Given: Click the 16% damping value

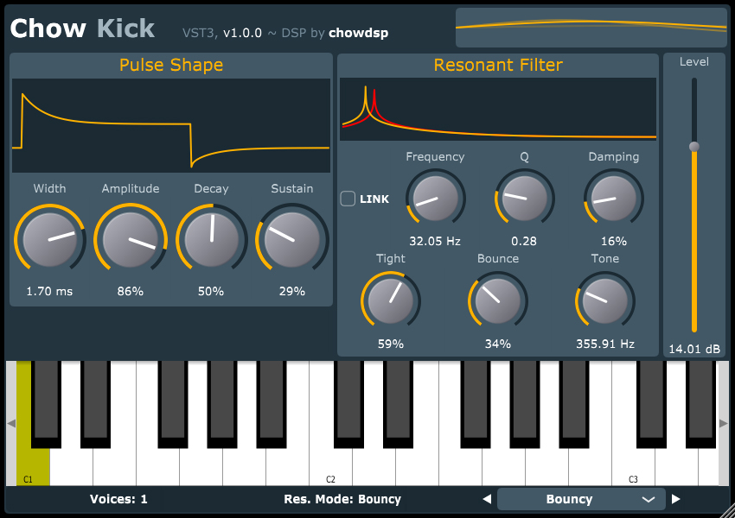Looking at the screenshot, I should point(614,242).
